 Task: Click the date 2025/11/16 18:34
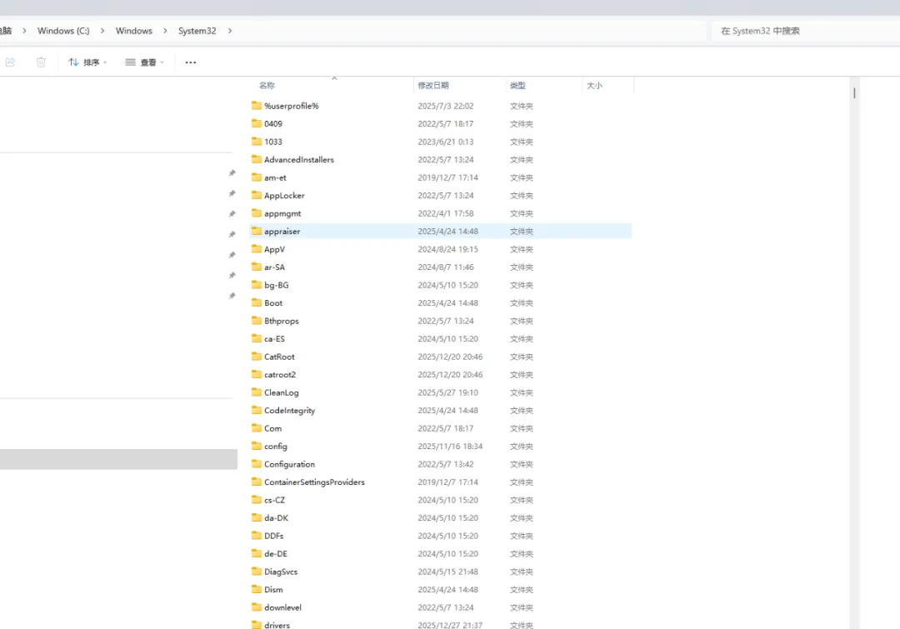pos(450,446)
